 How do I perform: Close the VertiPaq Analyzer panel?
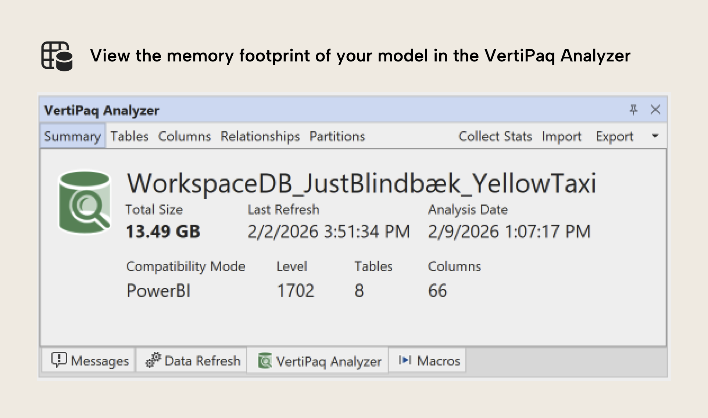click(x=655, y=110)
